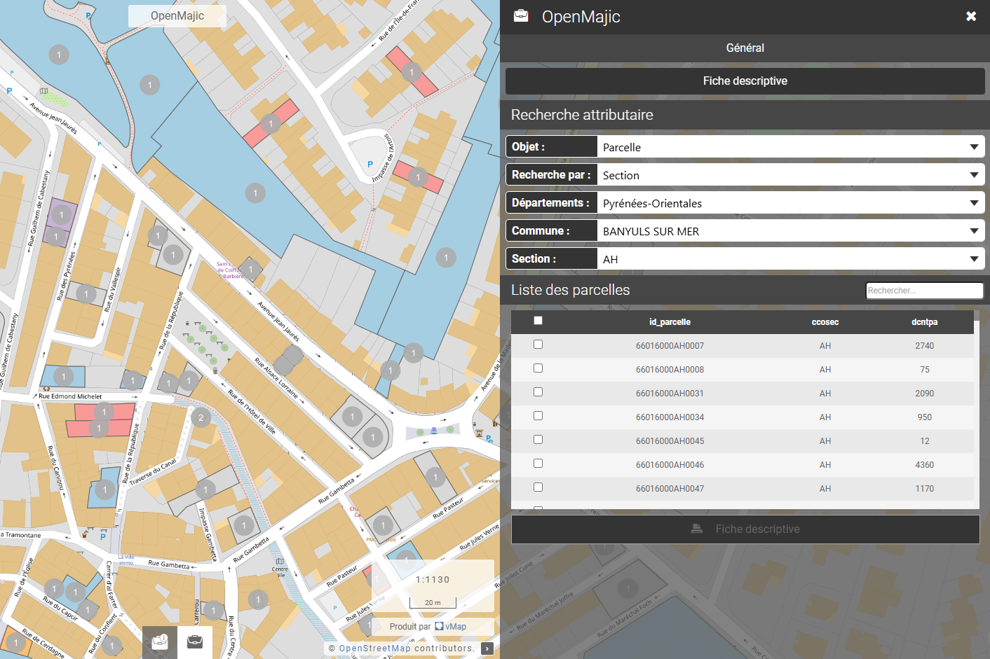
Task: Open the Commune dropdown BANYULS SUR MER
Action: [791, 231]
